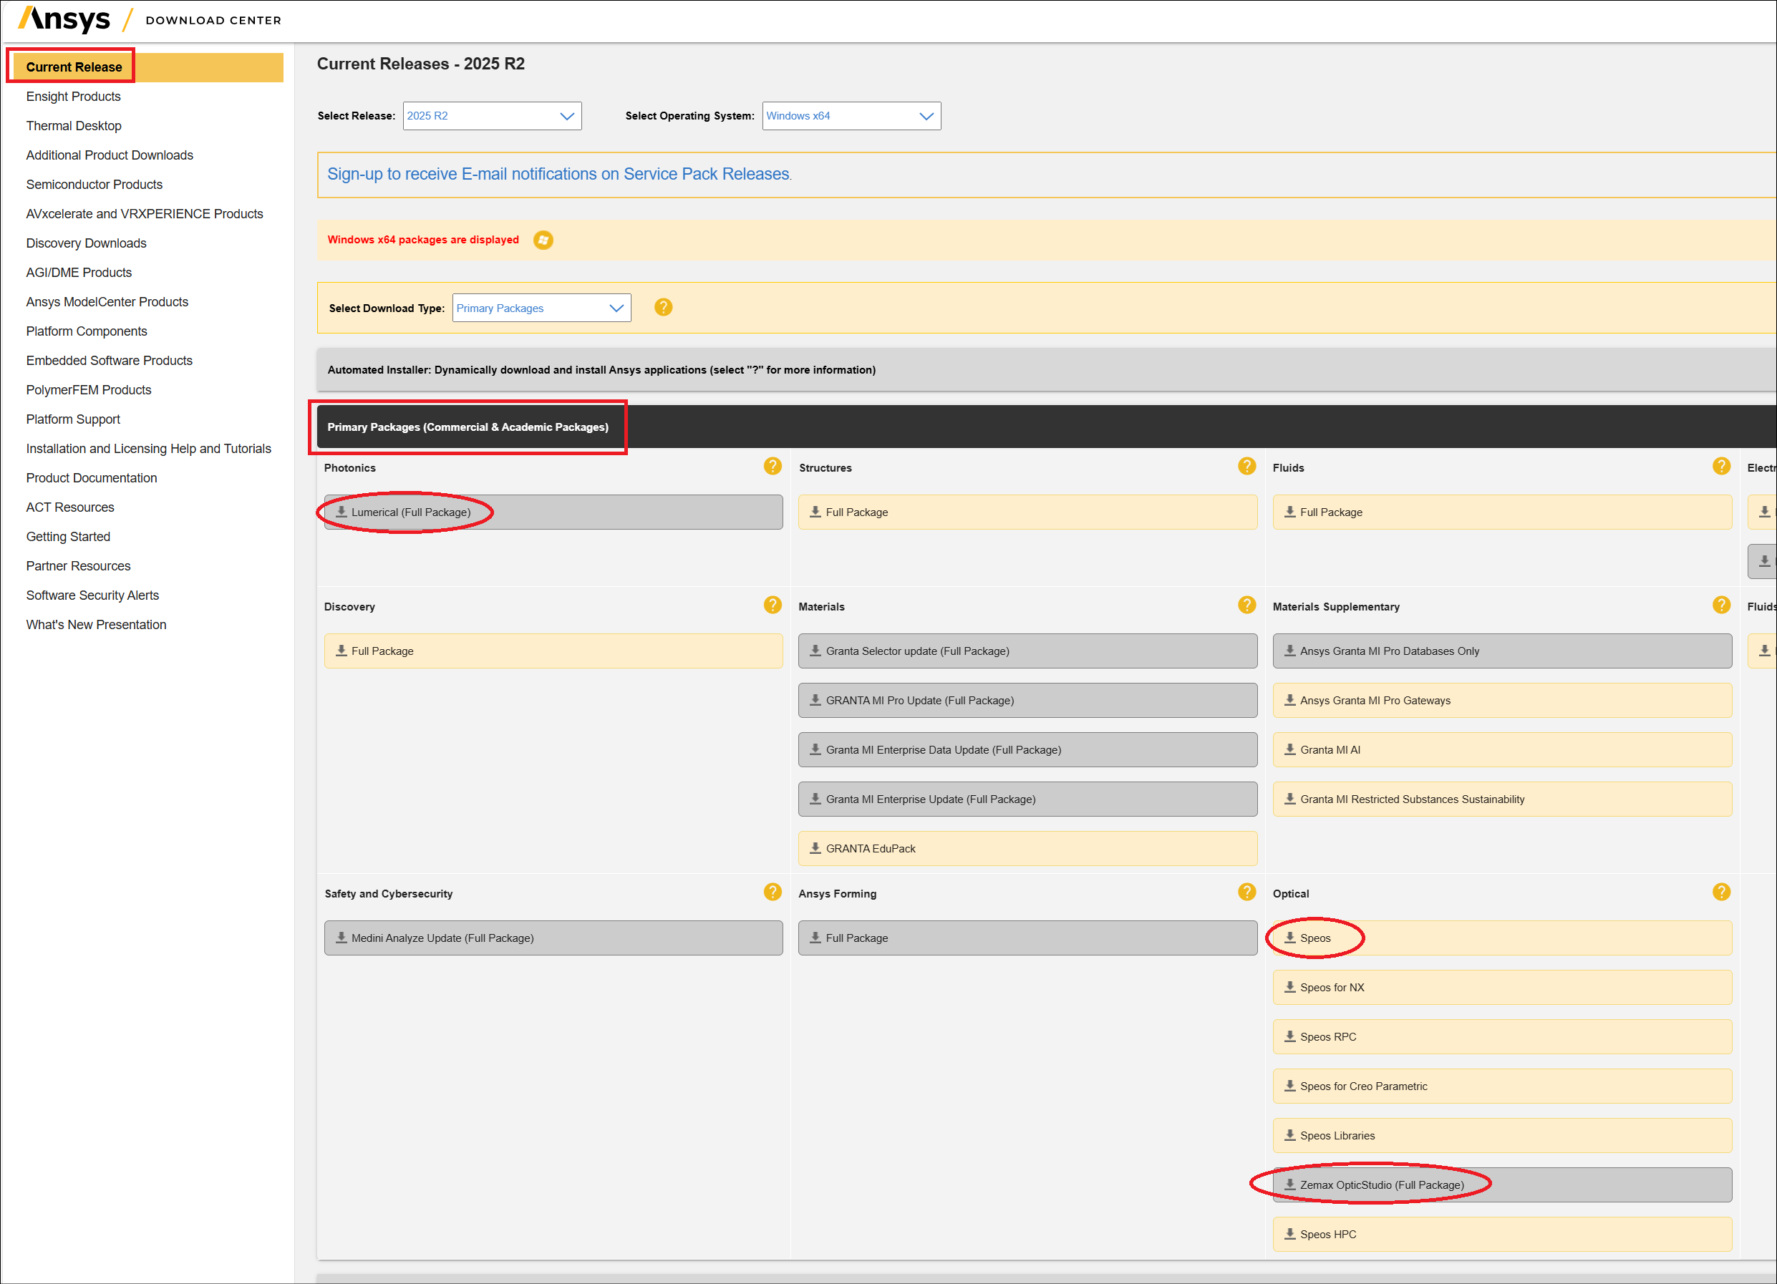Go to Product Documentation in sidebar
1777x1284 pixels.
tap(91, 478)
